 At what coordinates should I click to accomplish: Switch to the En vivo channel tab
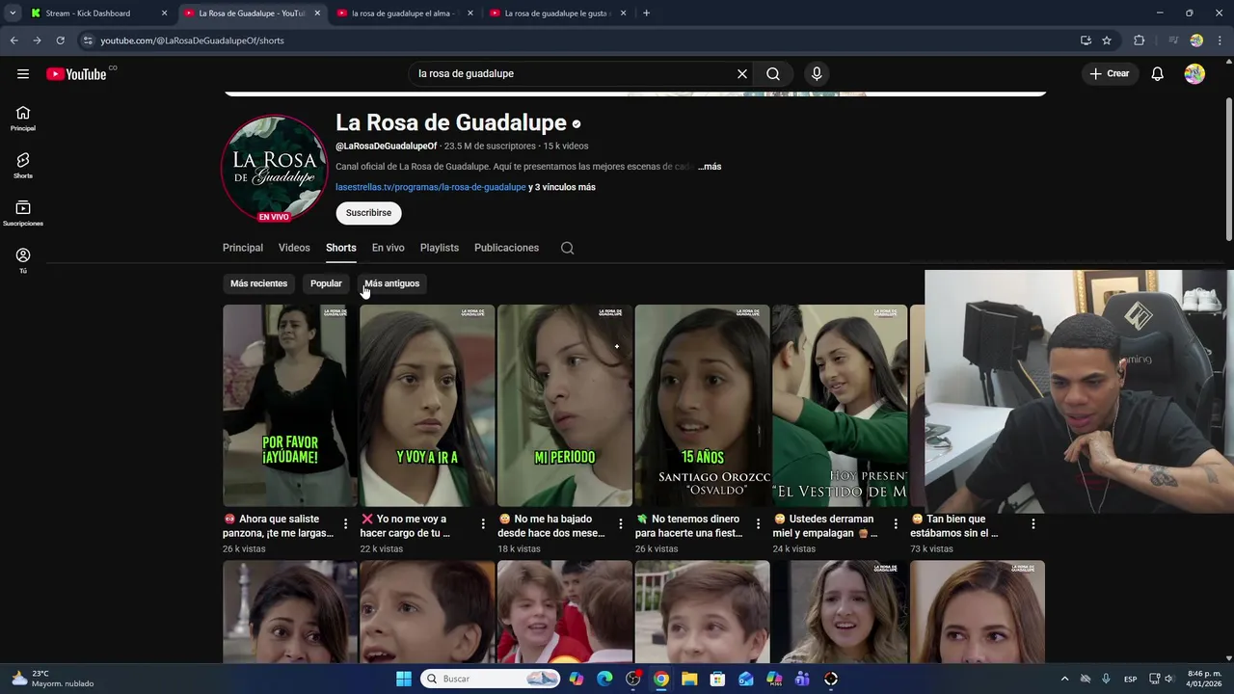pyautogui.click(x=388, y=248)
